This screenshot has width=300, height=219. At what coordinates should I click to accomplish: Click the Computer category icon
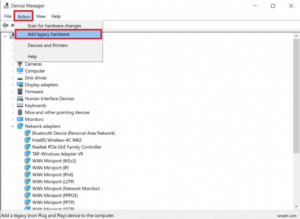(x=19, y=71)
